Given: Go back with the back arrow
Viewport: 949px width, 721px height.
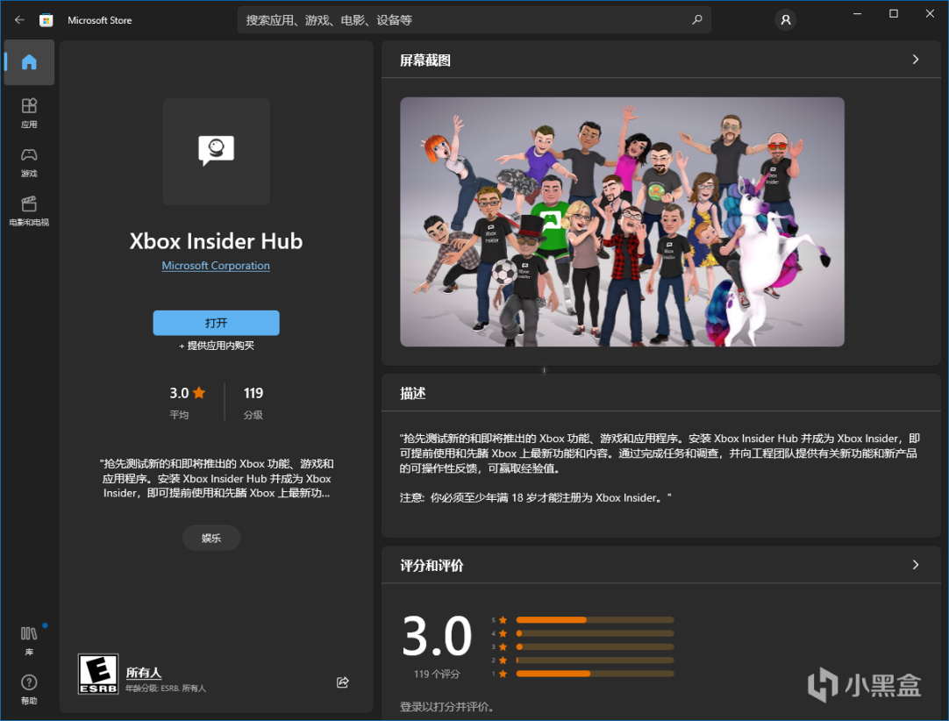Looking at the screenshot, I should point(19,20).
